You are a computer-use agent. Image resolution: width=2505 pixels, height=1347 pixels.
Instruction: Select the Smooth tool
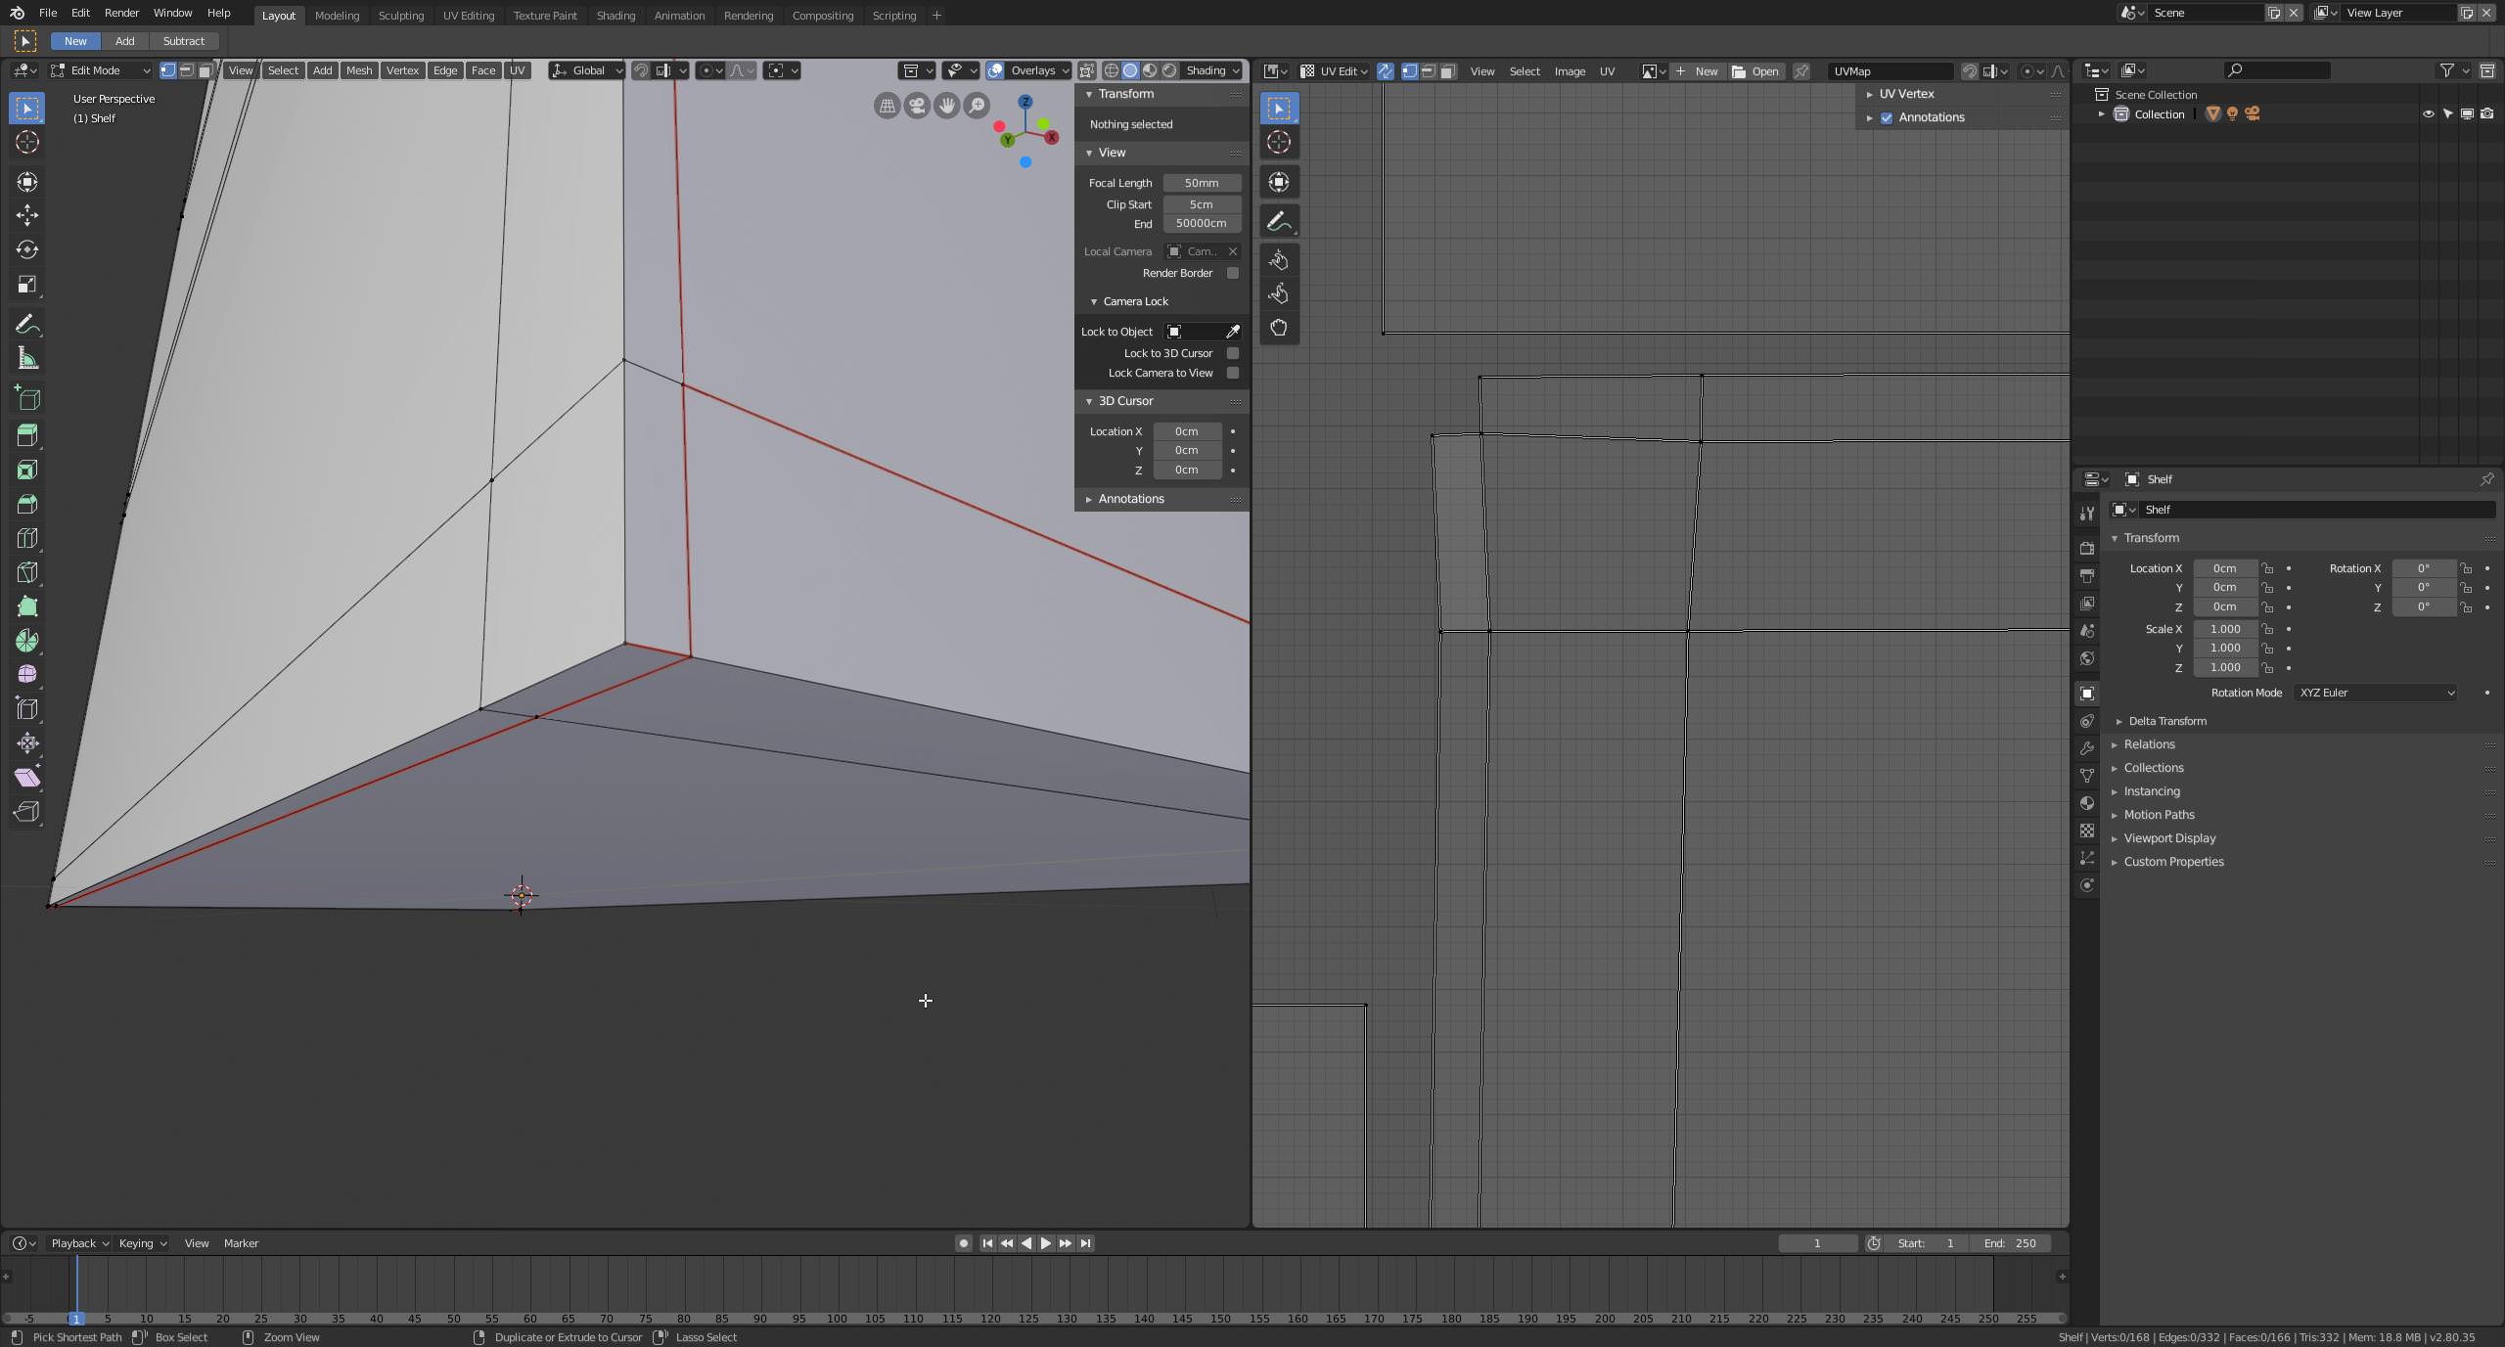click(x=27, y=675)
